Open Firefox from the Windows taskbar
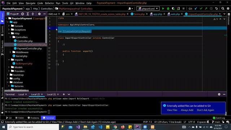 point(123,127)
